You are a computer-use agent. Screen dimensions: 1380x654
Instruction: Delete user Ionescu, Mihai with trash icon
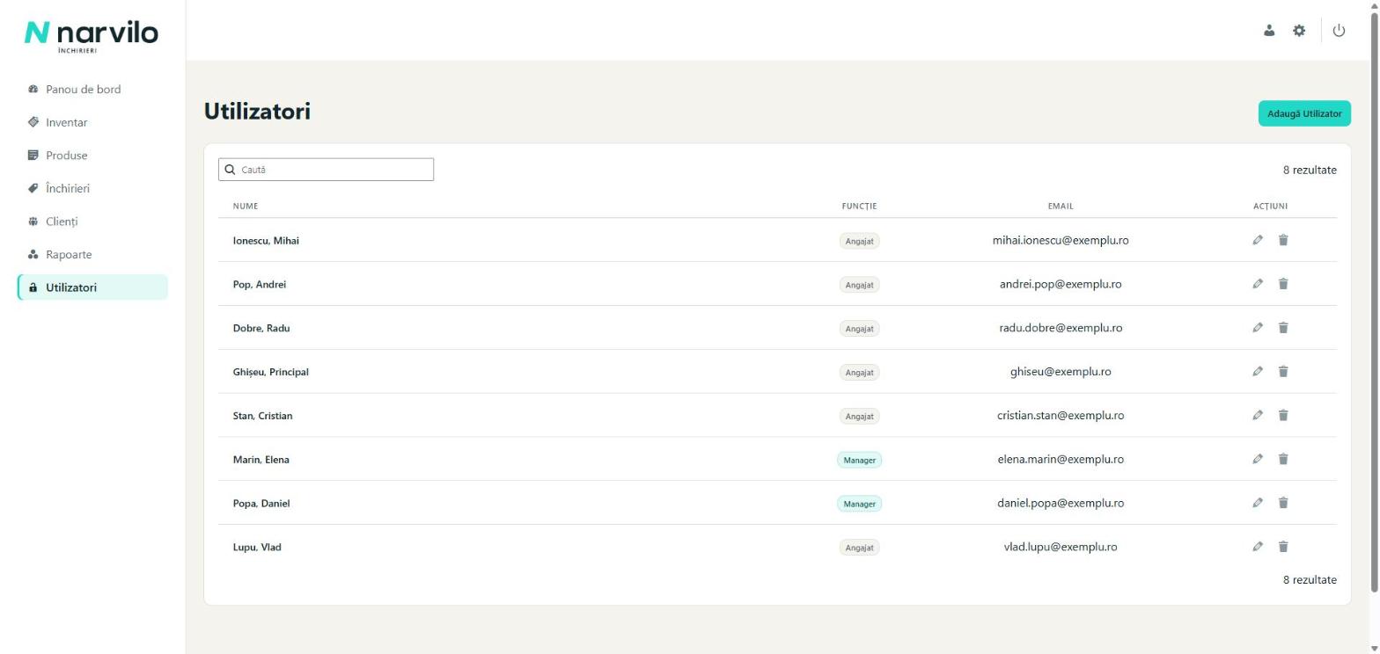coord(1283,240)
